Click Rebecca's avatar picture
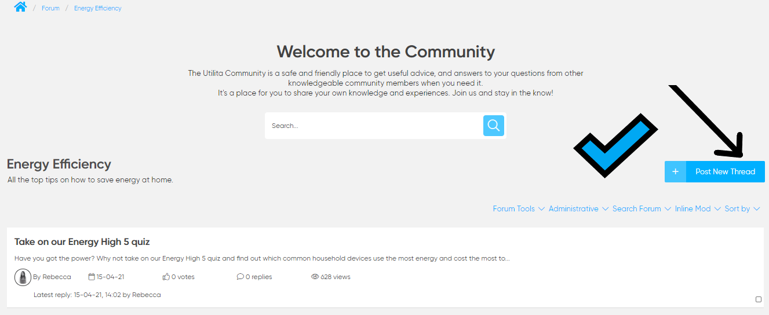Viewport: 769px width, 315px height. [23, 277]
